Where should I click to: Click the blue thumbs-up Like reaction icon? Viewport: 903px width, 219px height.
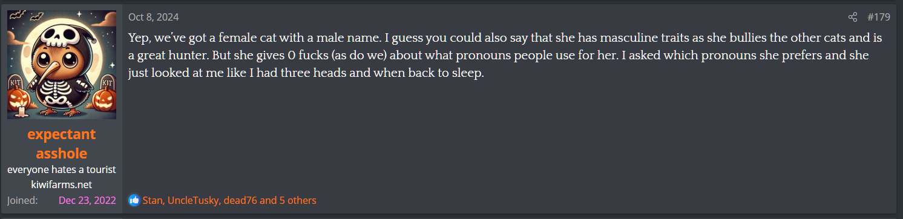point(134,200)
